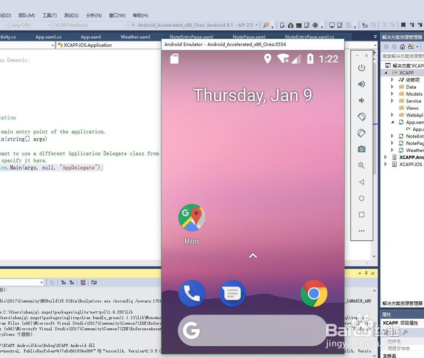Image resolution: width=424 pixels, height=358 pixels.
Task: Click the location icon in Android status bar
Action: click(268, 58)
